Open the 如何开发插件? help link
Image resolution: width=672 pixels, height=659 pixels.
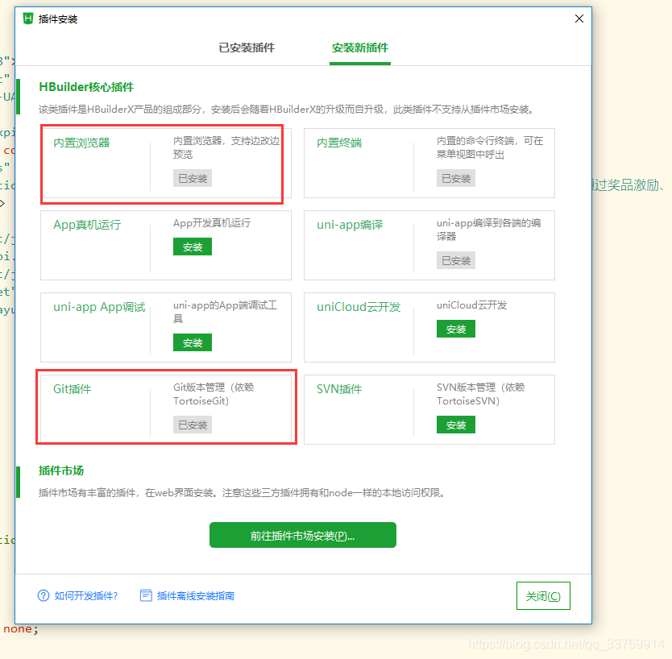[x=85, y=595]
